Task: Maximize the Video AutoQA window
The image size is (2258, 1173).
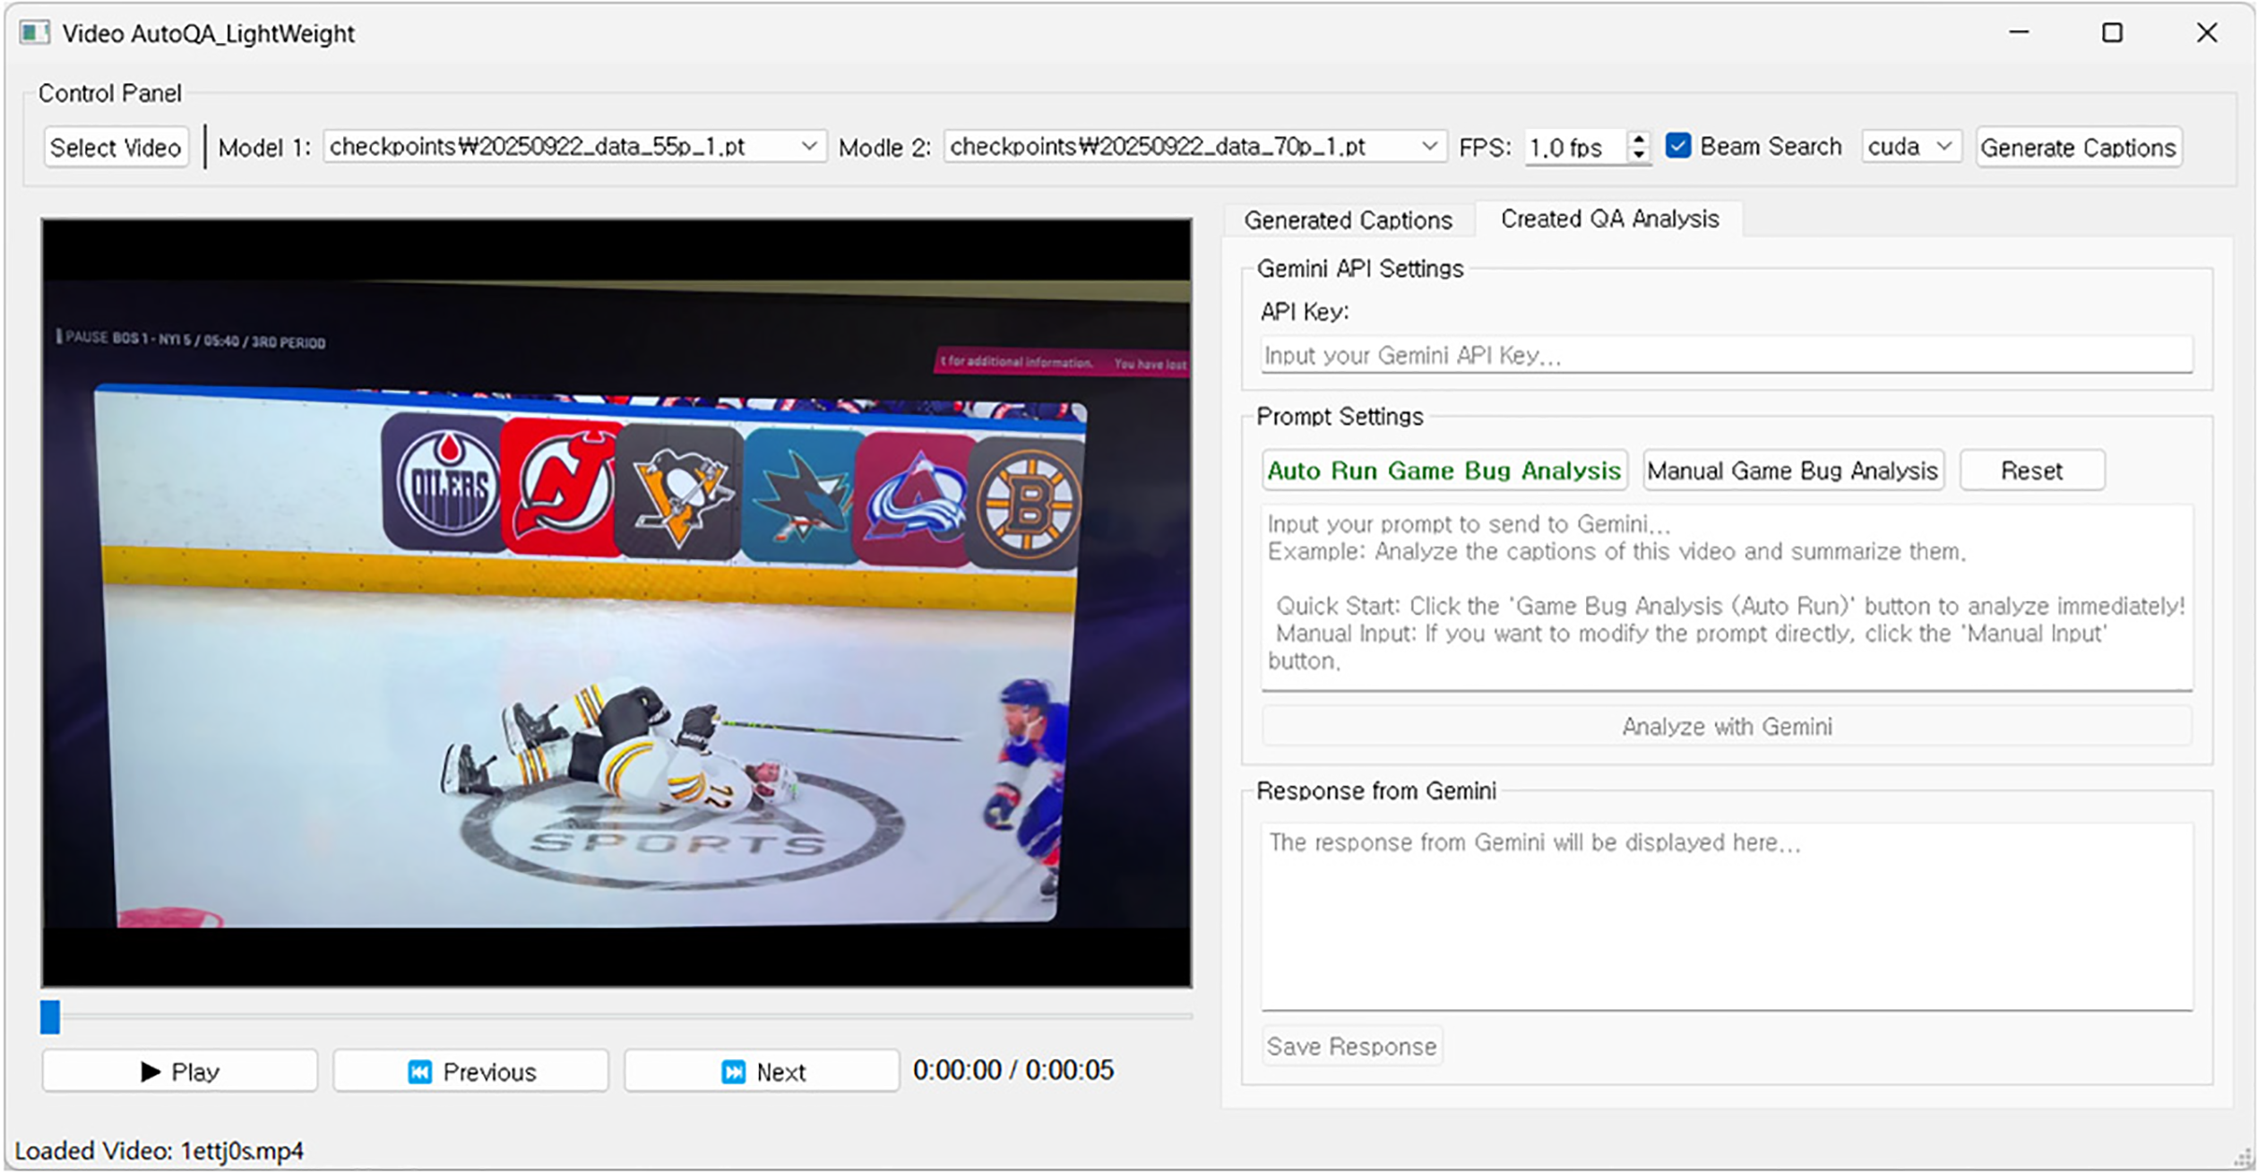Action: click(x=2112, y=33)
